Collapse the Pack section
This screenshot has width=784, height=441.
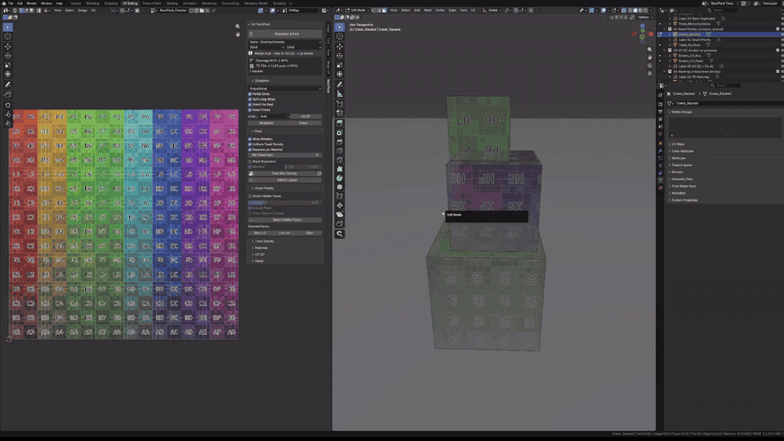point(257,131)
